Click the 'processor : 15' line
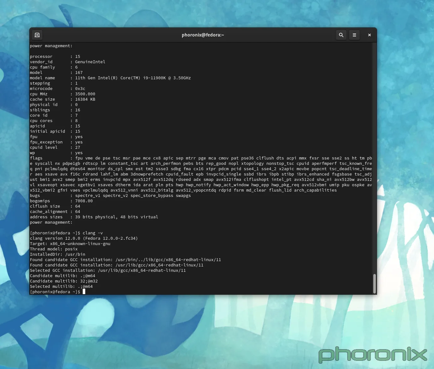Image resolution: width=434 pixels, height=369 pixels. 55,57
